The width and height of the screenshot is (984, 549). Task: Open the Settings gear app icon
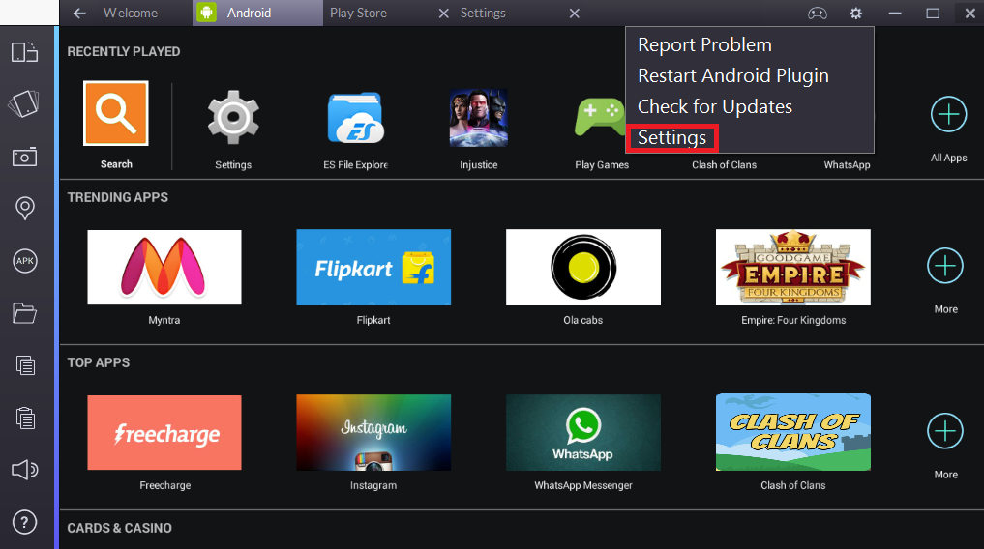coord(233,117)
